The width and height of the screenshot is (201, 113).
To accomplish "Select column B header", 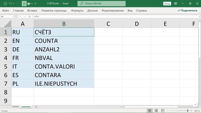I will coord(64,24).
